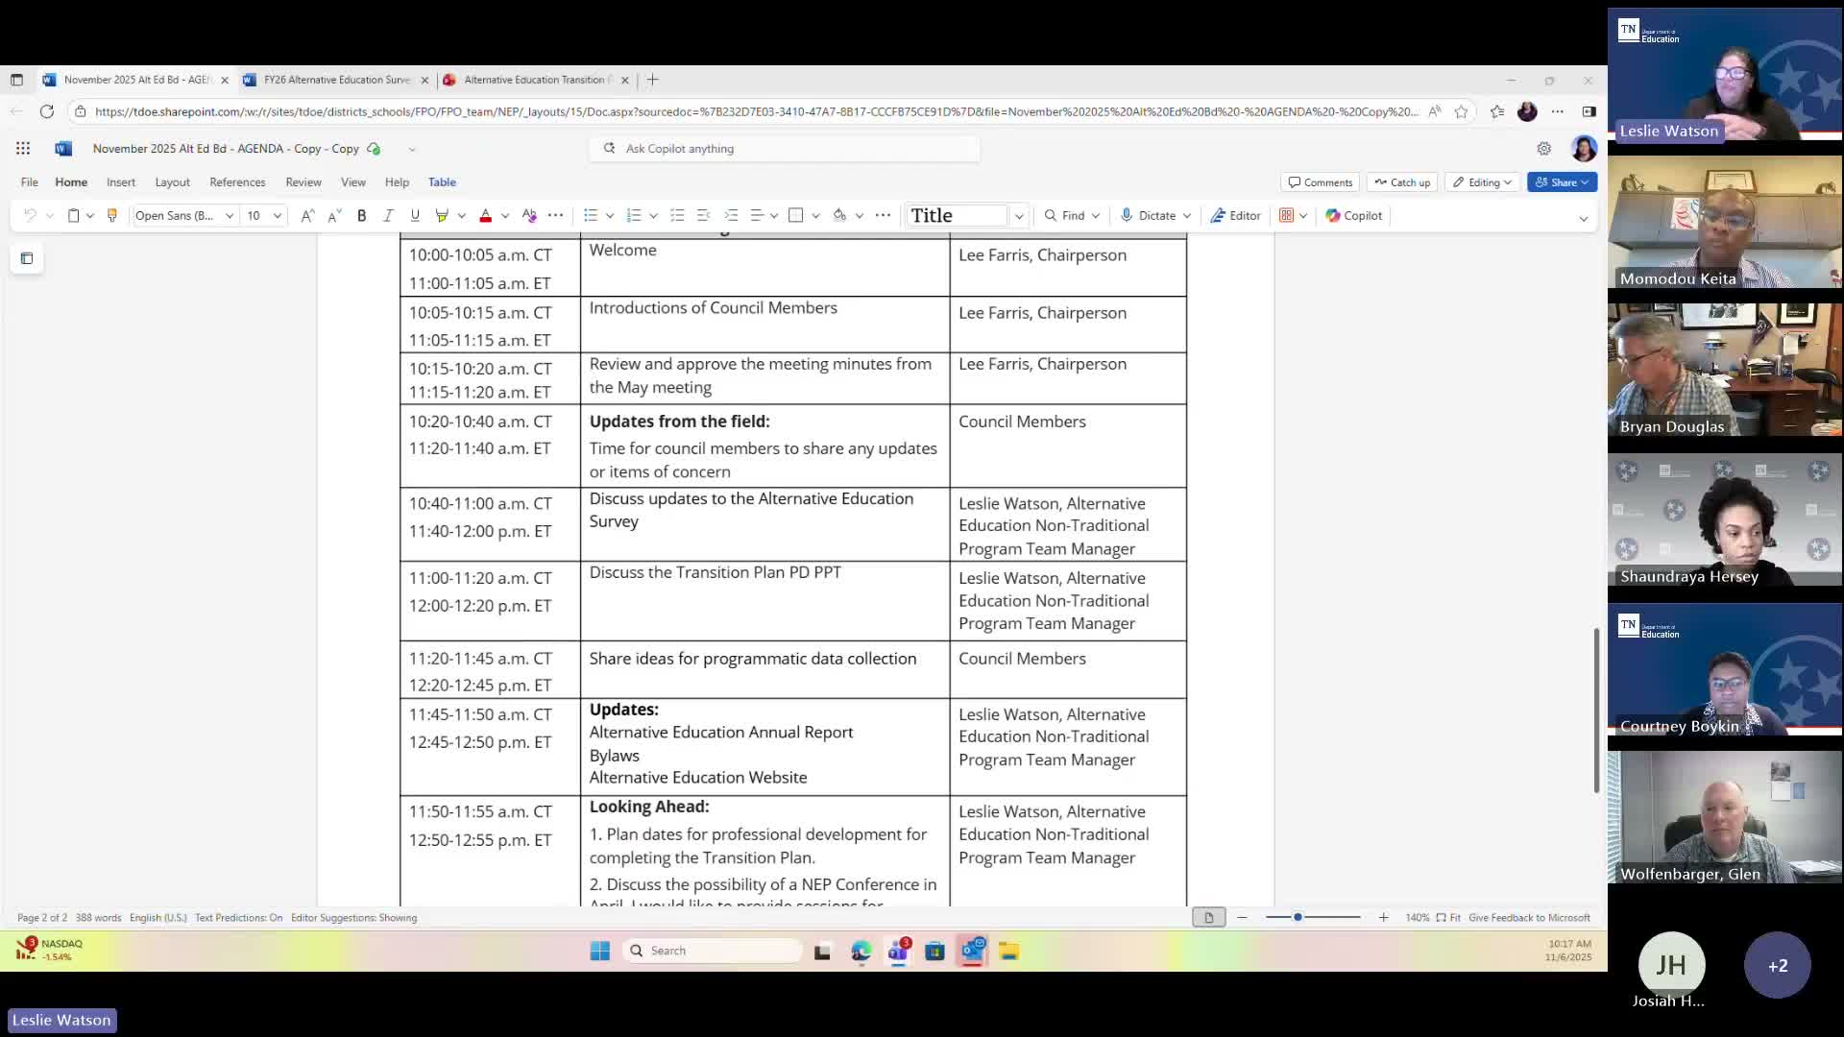Click the Format Painter icon

point(111,216)
